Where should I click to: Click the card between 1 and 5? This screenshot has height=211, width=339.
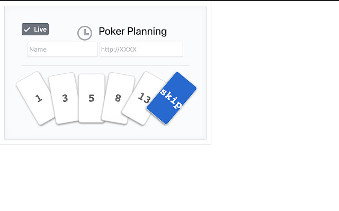pyautogui.click(x=64, y=98)
